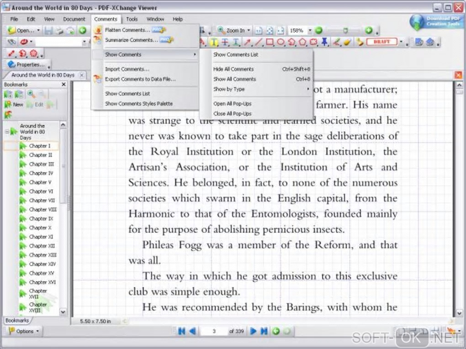Open the 158% zoom level dropdown
Image resolution: width=466 pixels, height=349 pixels.
310,30
